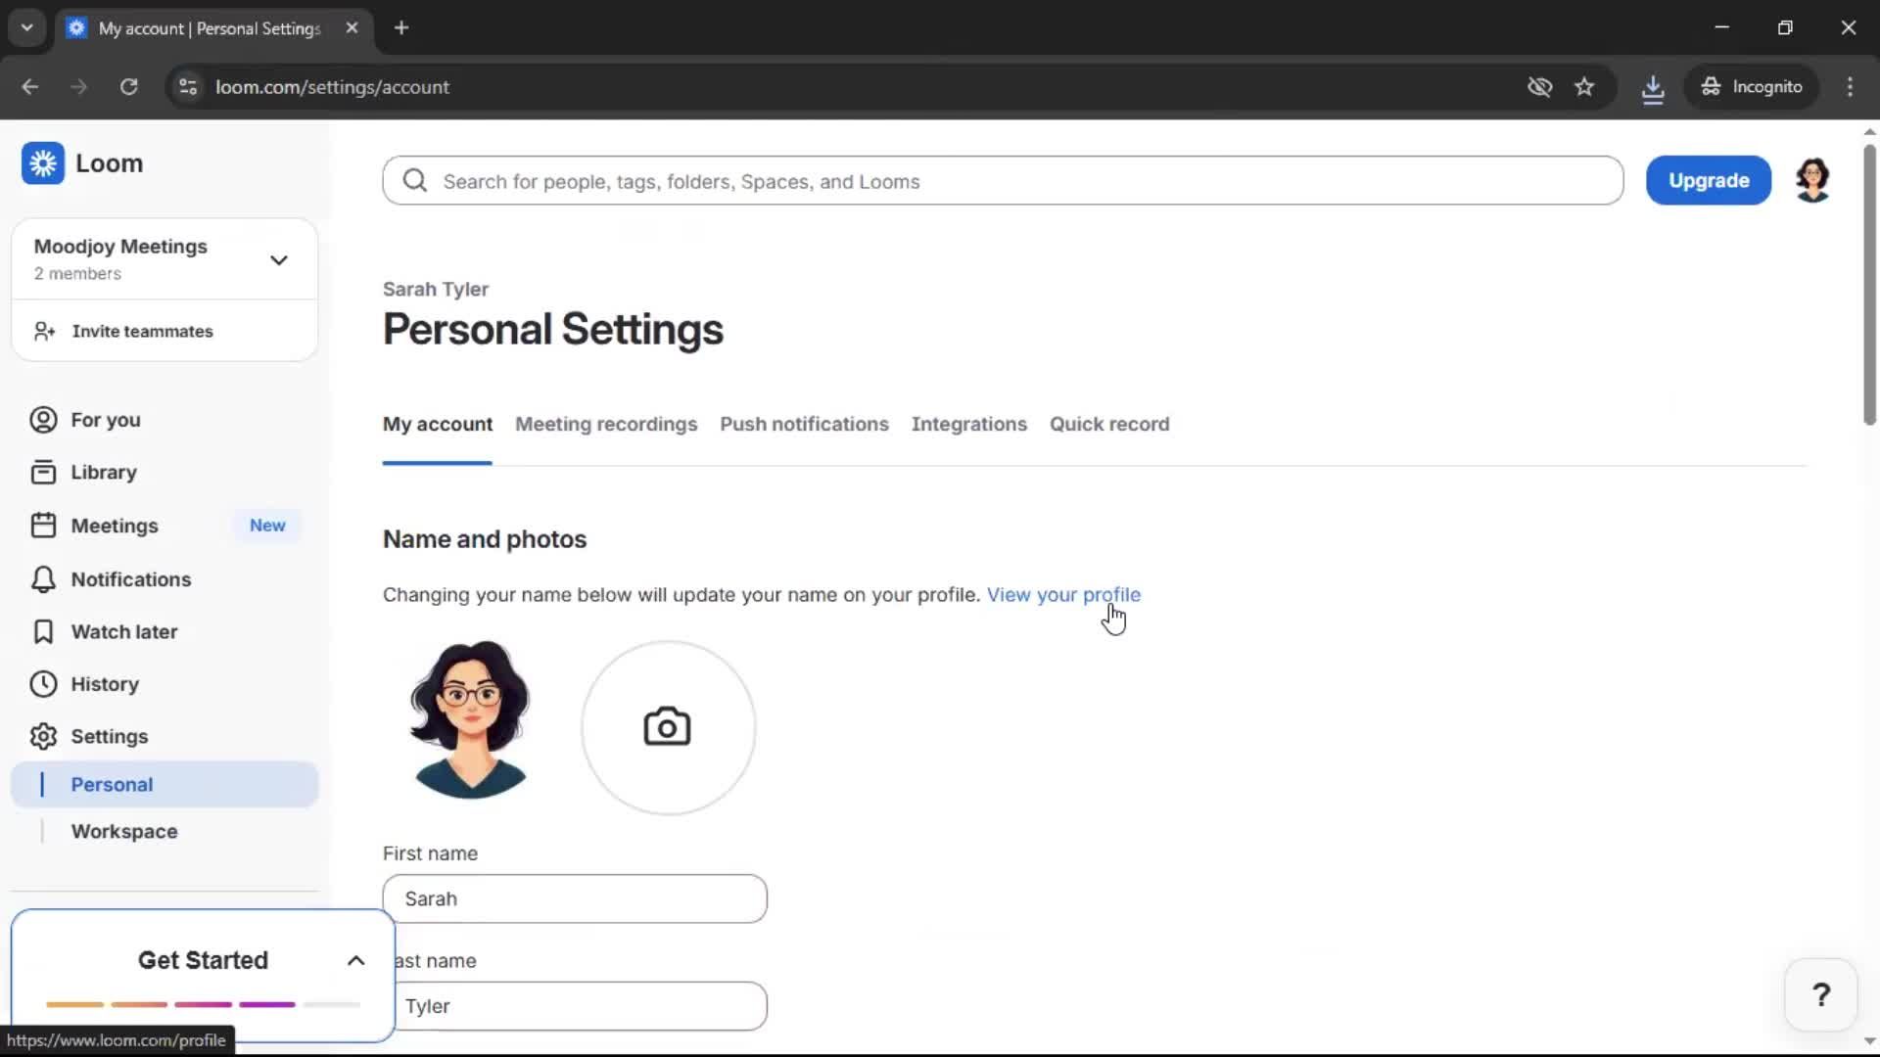
Task: Click the Invite teammates icon
Action: point(42,331)
